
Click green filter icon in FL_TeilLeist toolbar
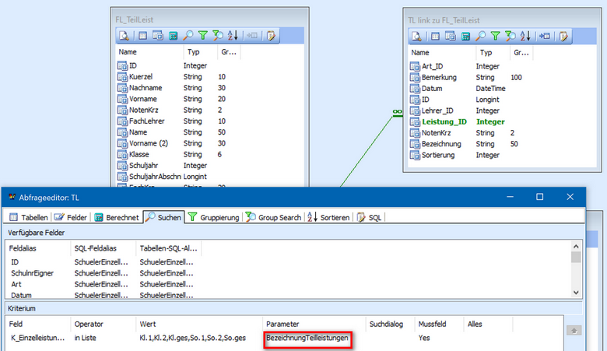pos(202,36)
